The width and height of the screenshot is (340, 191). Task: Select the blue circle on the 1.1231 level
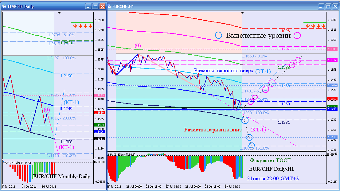point(245,120)
